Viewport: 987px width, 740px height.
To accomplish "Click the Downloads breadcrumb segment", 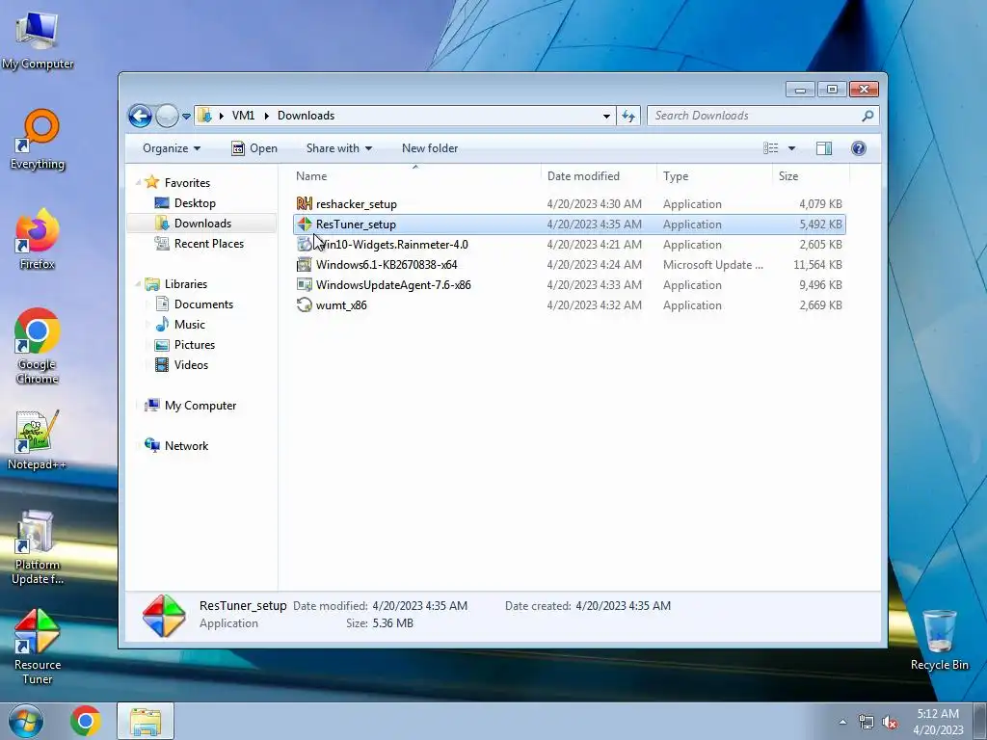I will click(306, 116).
